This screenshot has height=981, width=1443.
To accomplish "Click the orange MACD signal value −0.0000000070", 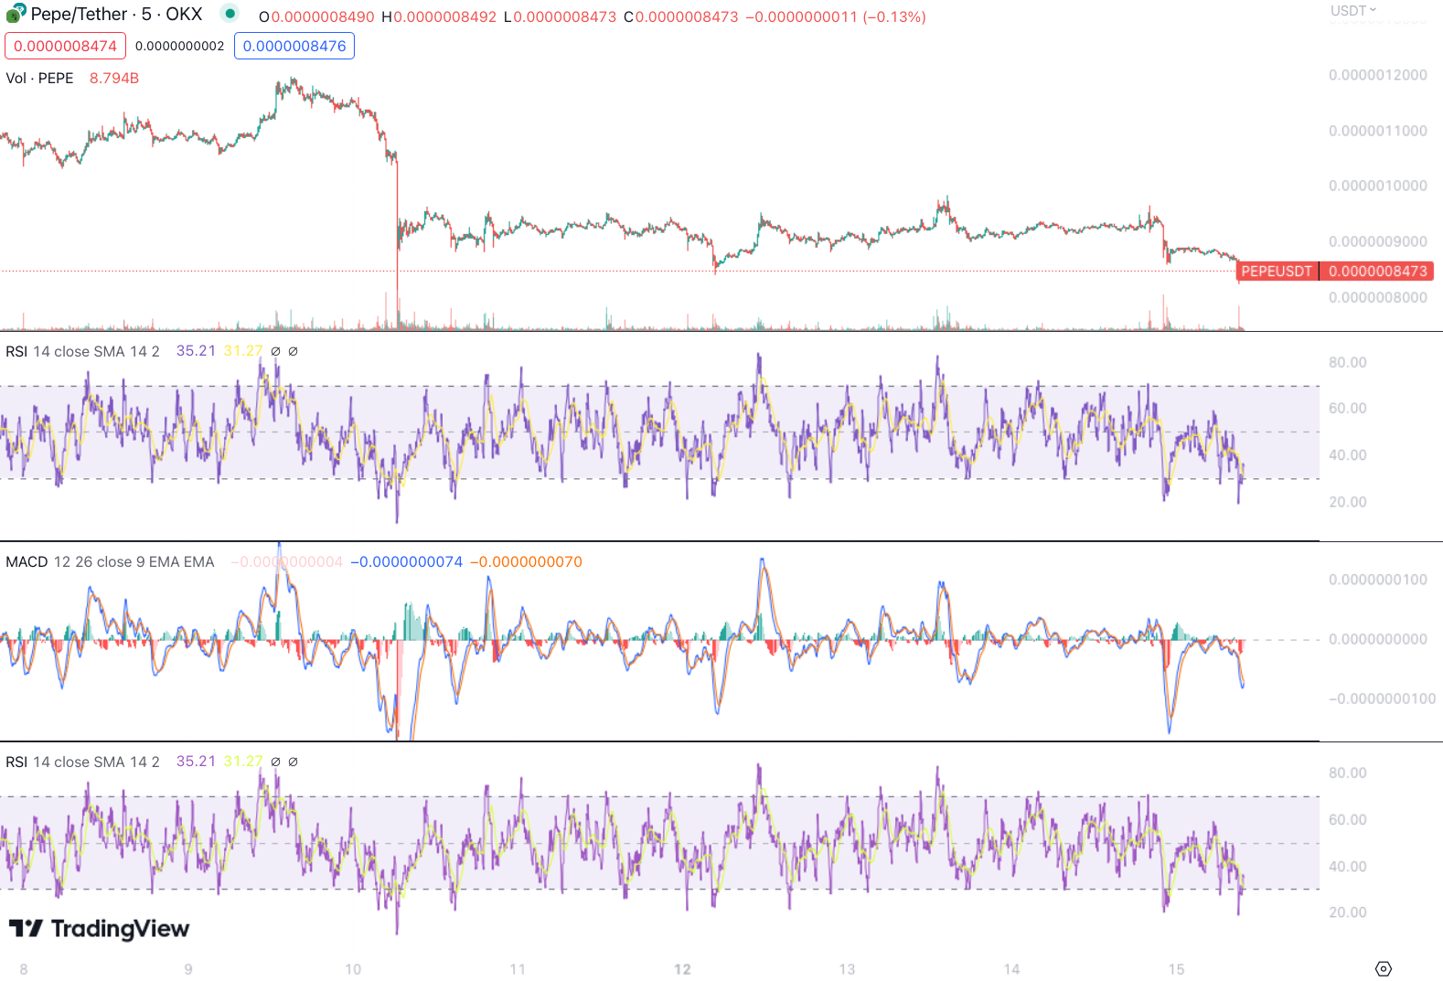I will pos(526,561).
